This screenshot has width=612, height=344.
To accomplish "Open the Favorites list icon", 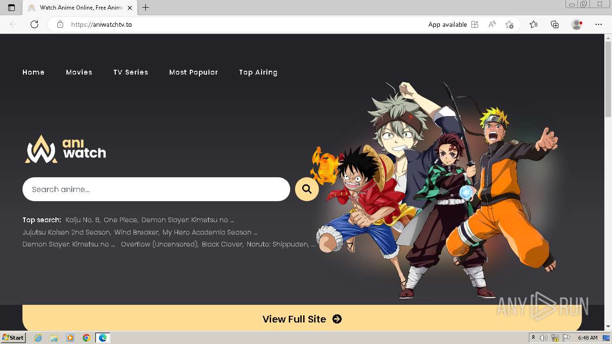I will (x=534, y=24).
